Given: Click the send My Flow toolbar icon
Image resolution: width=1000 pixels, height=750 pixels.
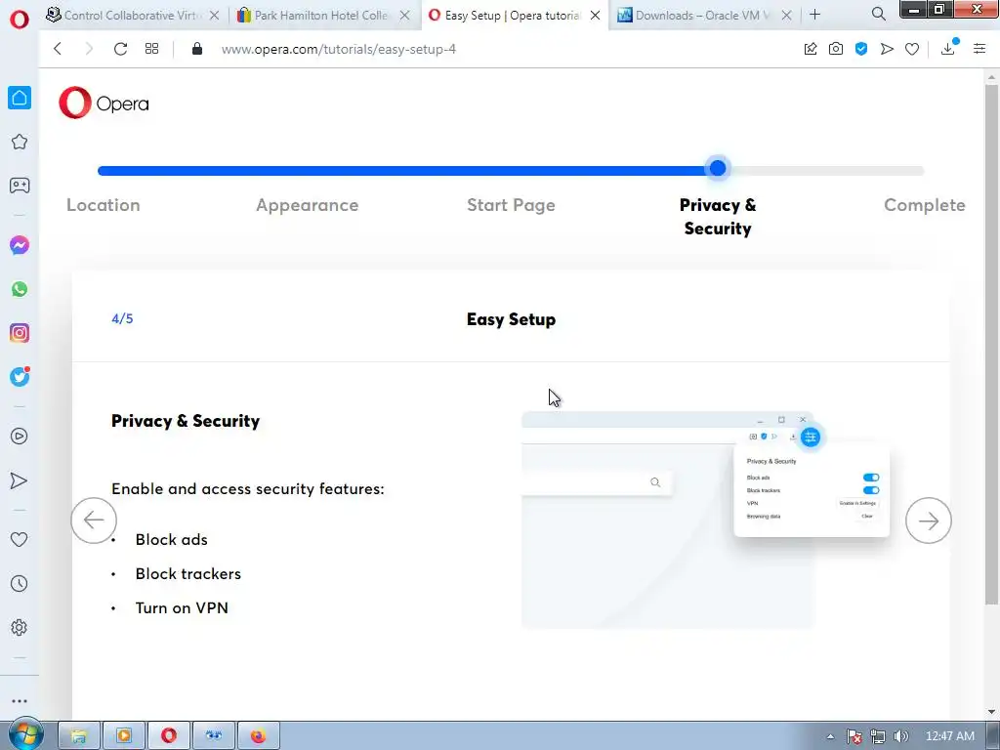Looking at the screenshot, I should point(887,49).
